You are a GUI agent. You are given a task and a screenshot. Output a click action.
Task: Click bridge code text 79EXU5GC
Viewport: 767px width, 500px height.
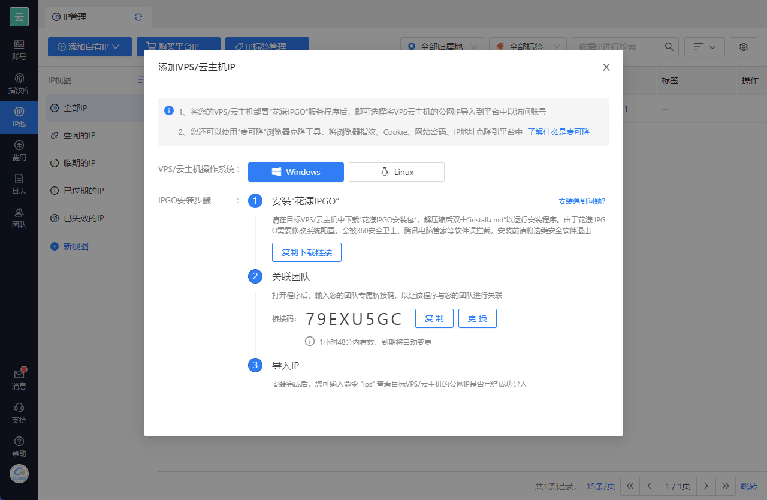click(354, 318)
